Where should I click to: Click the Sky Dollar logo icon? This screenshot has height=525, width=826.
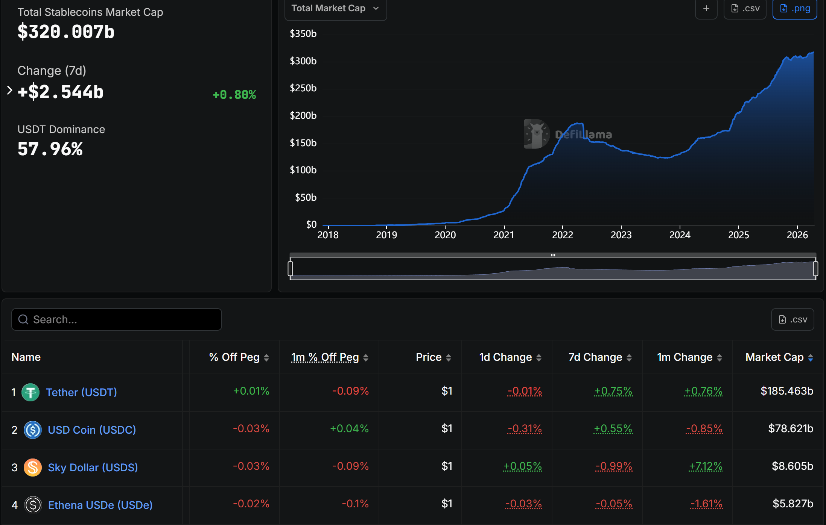tap(33, 468)
